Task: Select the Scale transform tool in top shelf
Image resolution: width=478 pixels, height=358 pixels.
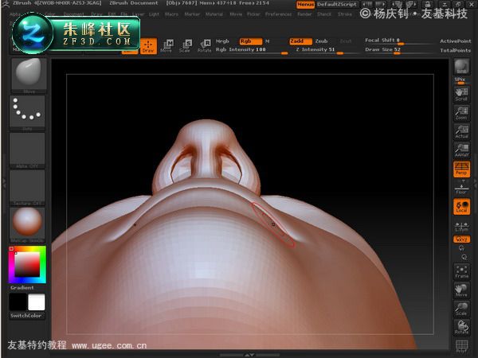Action: point(186,46)
